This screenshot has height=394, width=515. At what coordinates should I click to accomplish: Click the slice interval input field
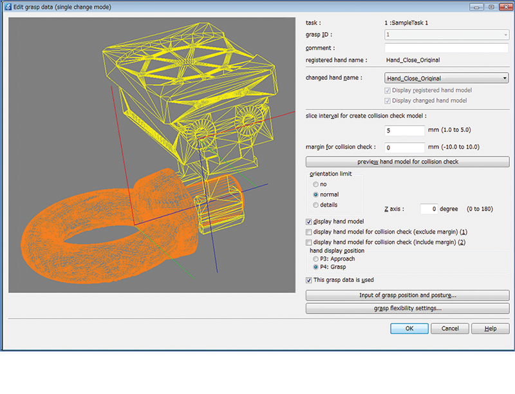(x=405, y=129)
